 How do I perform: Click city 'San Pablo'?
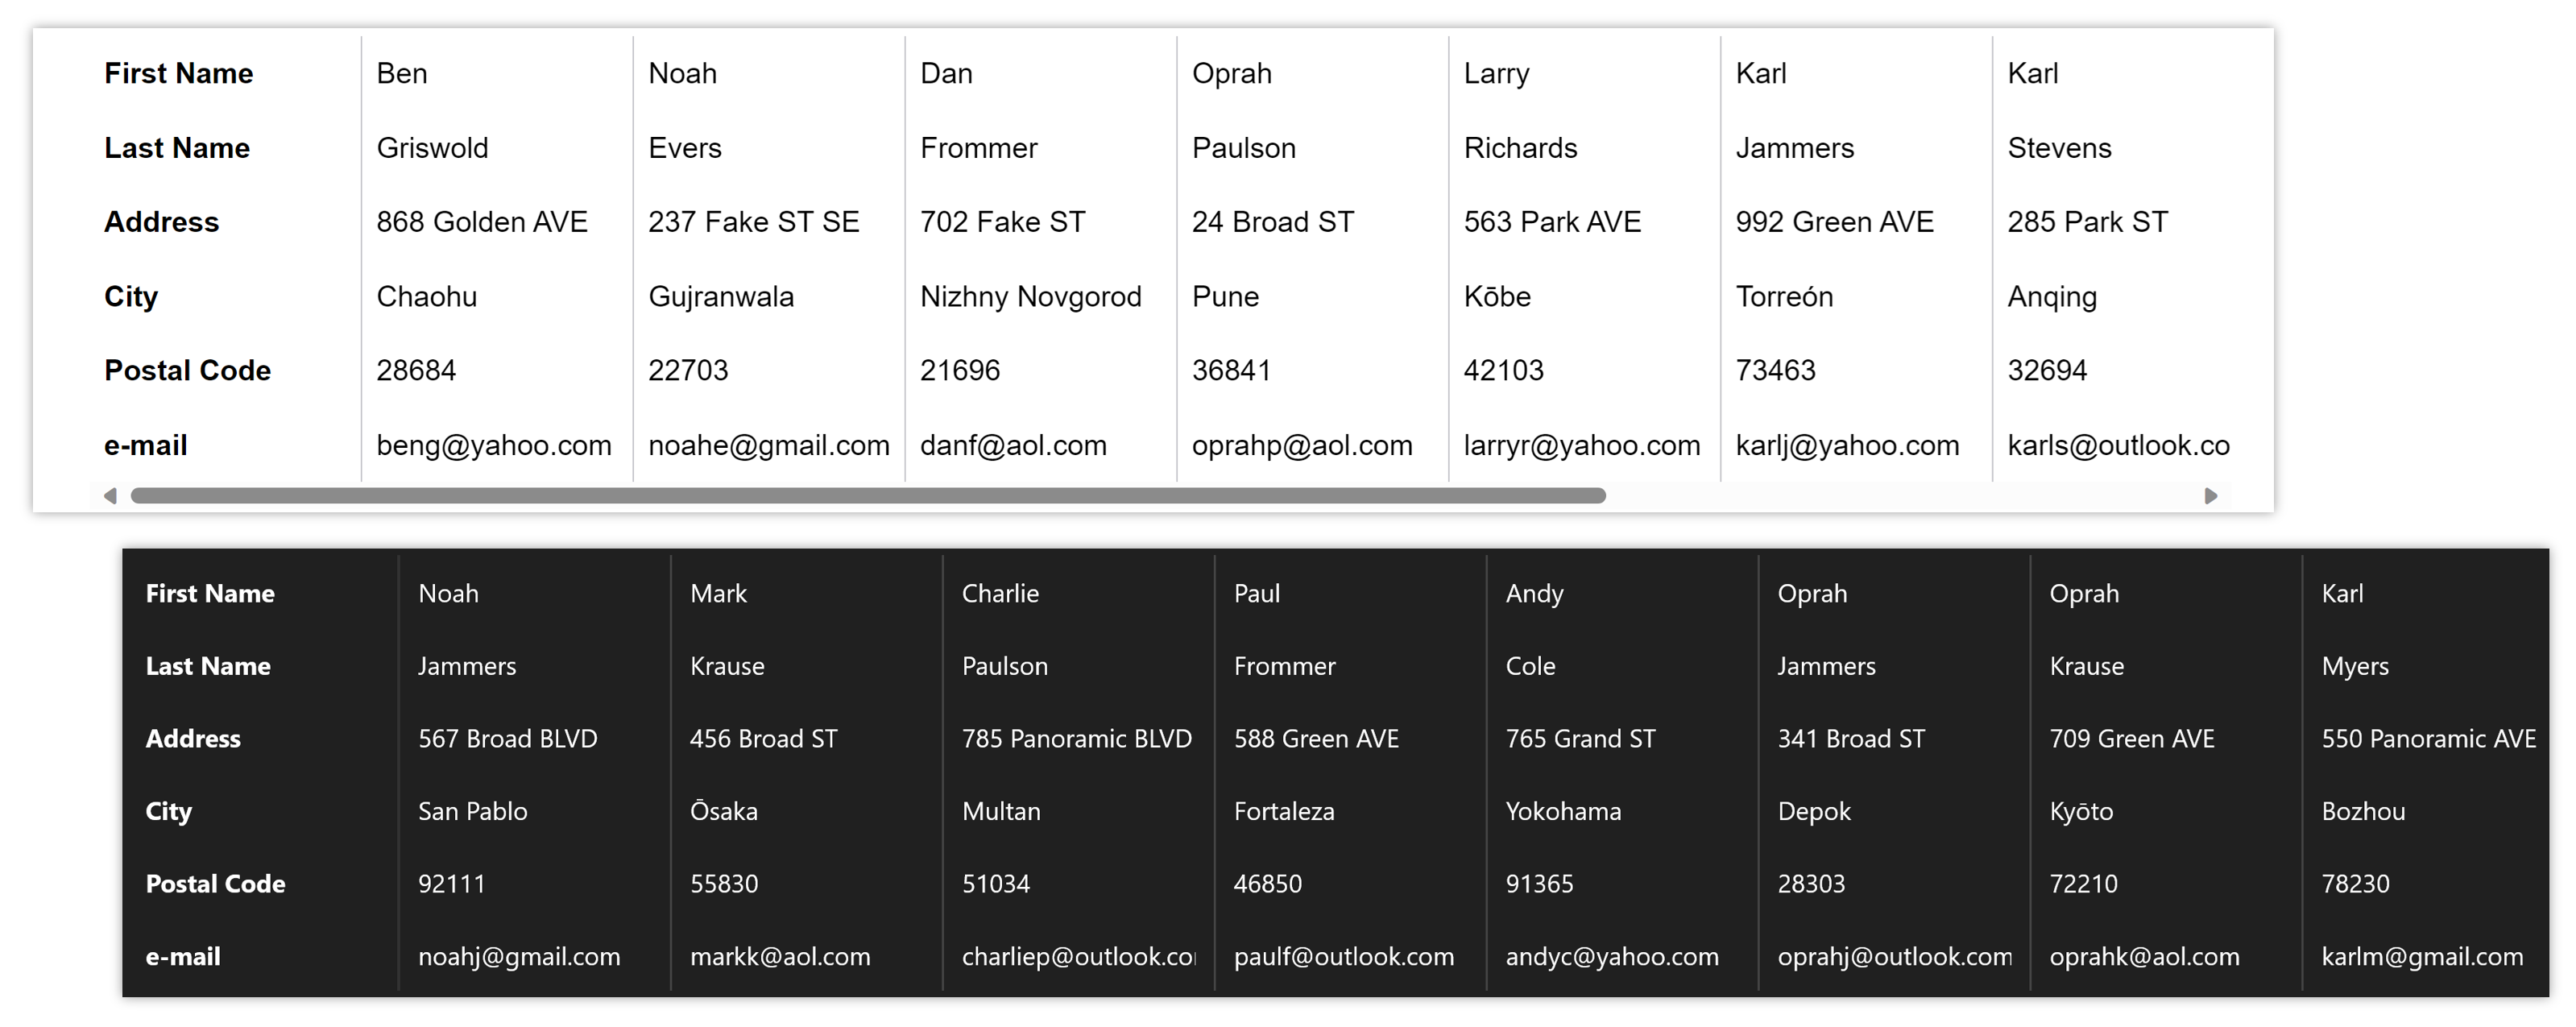click(x=473, y=812)
